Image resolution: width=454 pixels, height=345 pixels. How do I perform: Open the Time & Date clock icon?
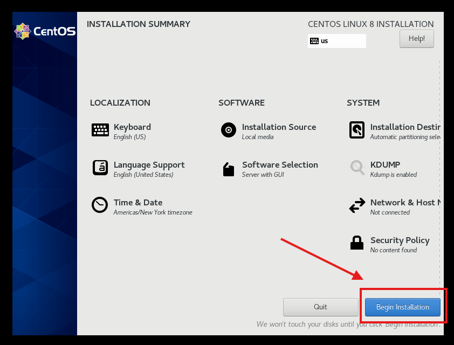pyautogui.click(x=100, y=205)
